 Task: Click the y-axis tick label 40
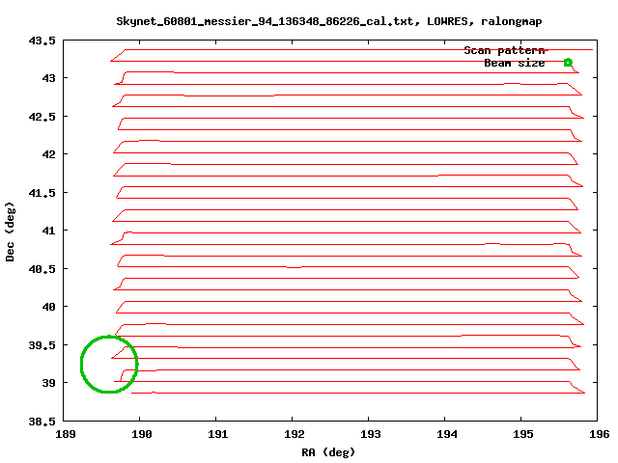[x=49, y=307]
